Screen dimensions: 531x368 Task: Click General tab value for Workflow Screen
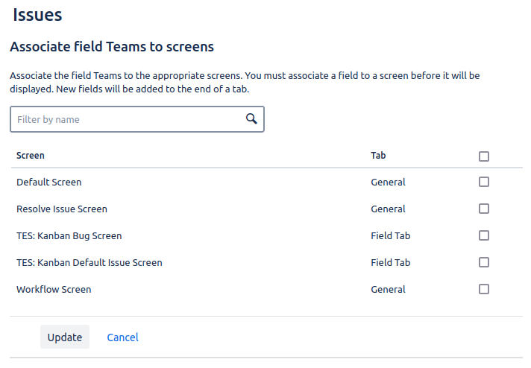point(388,289)
